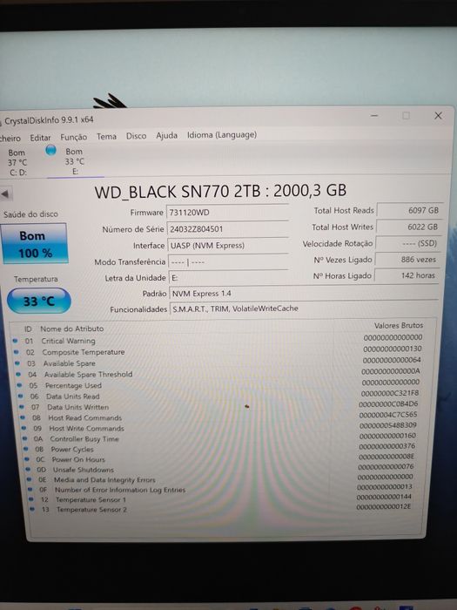Open the Função menu
This screenshot has height=610, width=457.
click(73, 137)
